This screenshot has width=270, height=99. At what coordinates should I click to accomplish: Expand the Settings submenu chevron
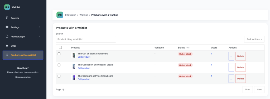(x=39, y=27)
